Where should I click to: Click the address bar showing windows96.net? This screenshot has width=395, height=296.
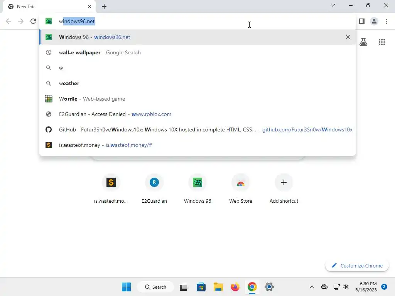click(197, 21)
